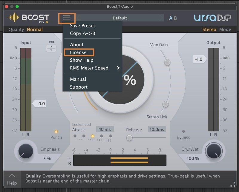Image resolution: width=239 pixels, height=192 pixels.
Task: Click the Max Gain slider knob
Action: (x=167, y=62)
